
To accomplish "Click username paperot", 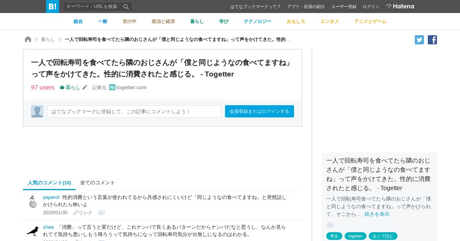I will coord(51,197).
